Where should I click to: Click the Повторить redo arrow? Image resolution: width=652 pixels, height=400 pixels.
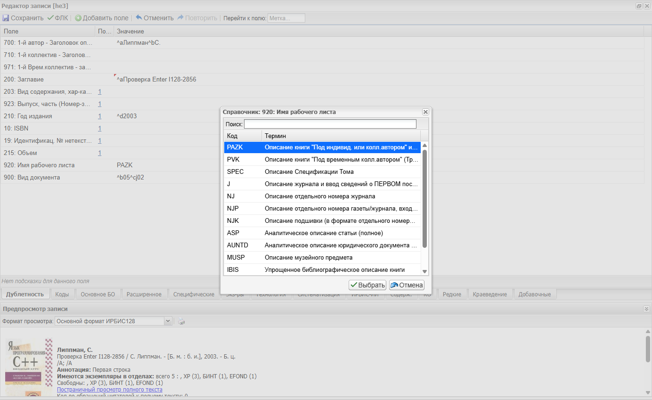(180, 17)
